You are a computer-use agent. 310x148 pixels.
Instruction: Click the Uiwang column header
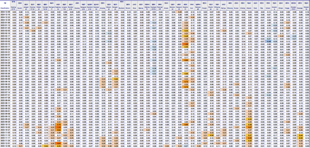(243, 6)
